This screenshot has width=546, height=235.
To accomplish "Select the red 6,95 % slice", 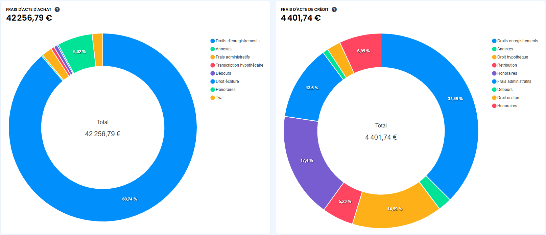I will coord(363,51).
